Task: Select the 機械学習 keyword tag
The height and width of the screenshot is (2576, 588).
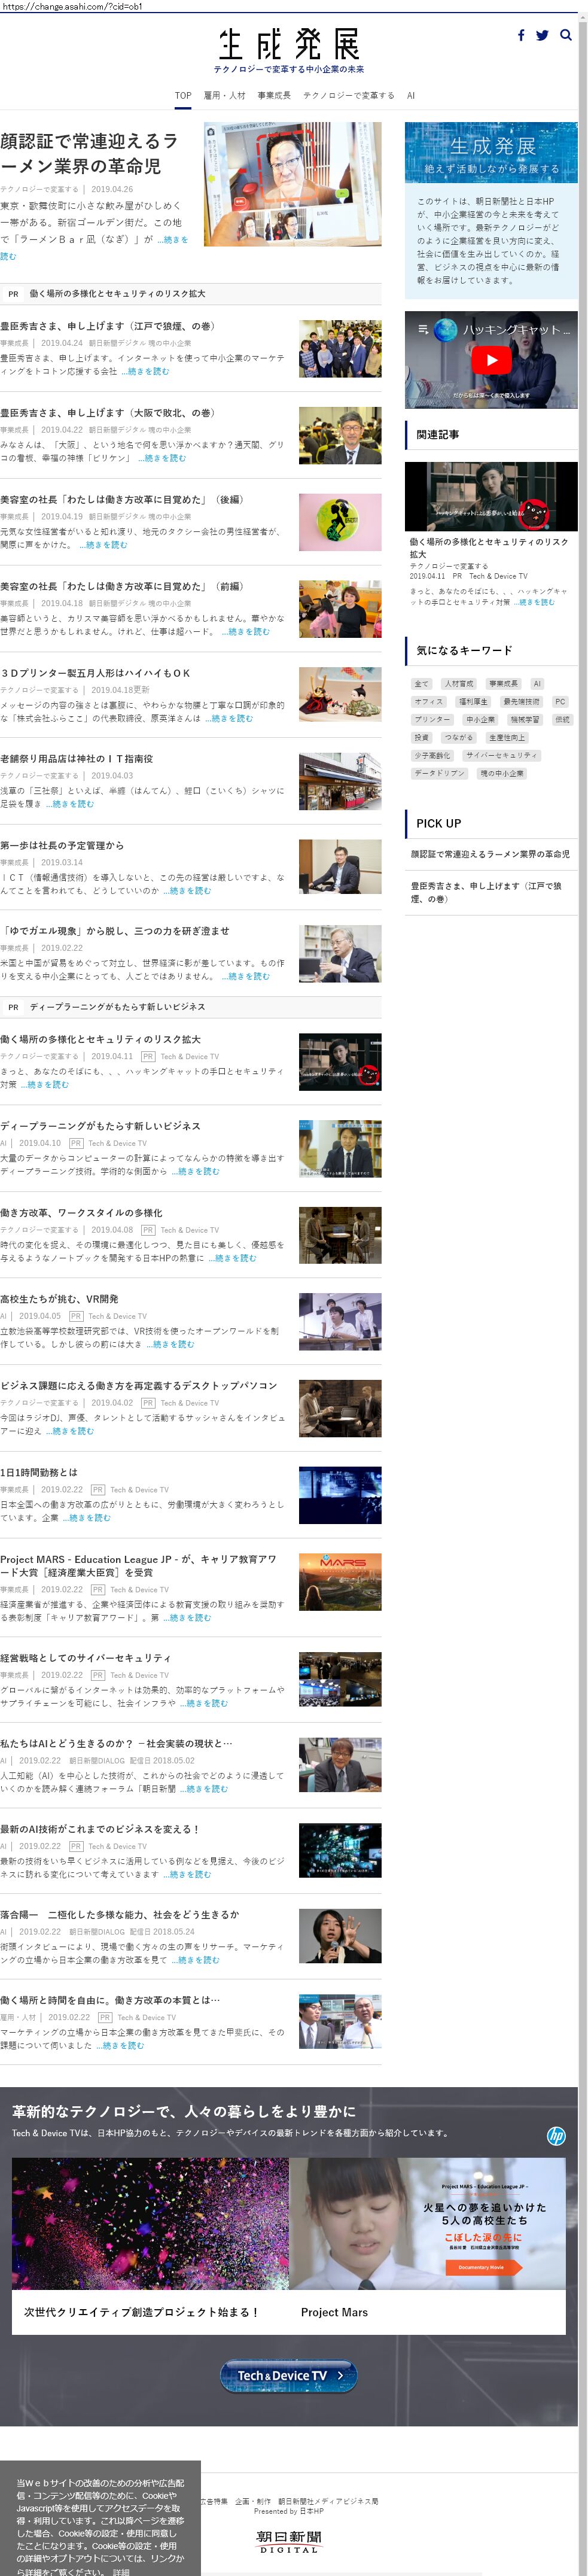Action: [x=524, y=719]
